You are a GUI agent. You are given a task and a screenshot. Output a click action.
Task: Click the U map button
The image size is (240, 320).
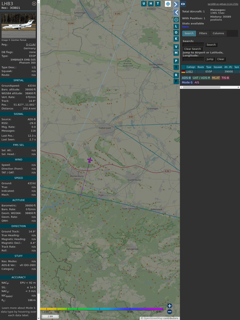[144, 3]
